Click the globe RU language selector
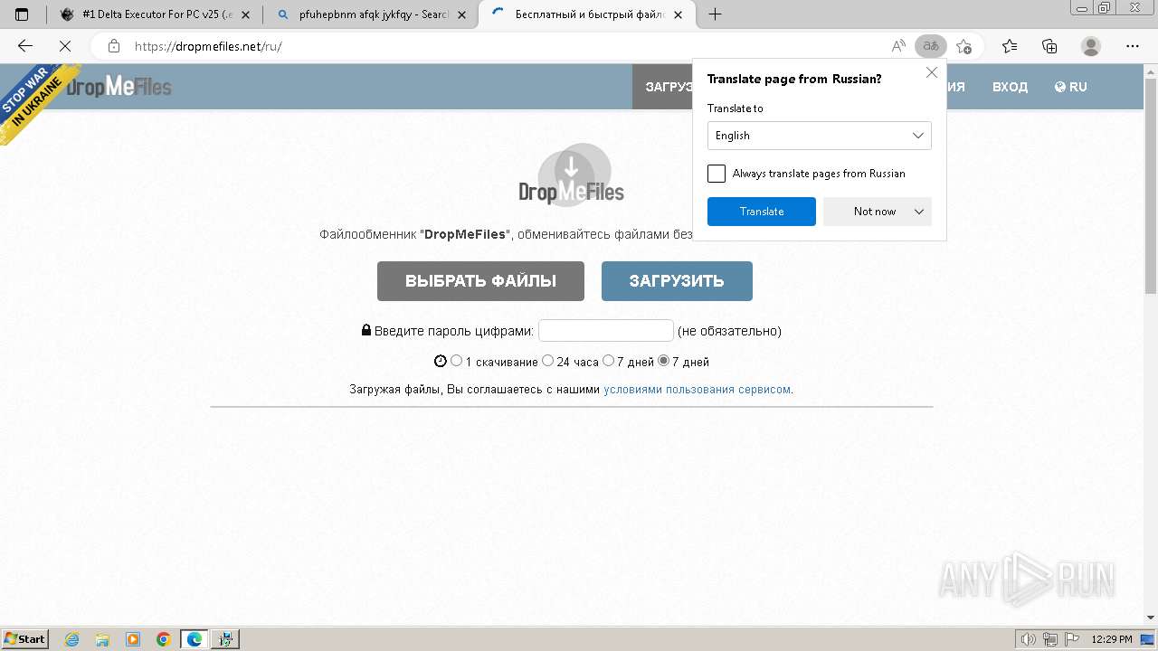The height and width of the screenshot is (651, 1158). tap(1071, 87)
